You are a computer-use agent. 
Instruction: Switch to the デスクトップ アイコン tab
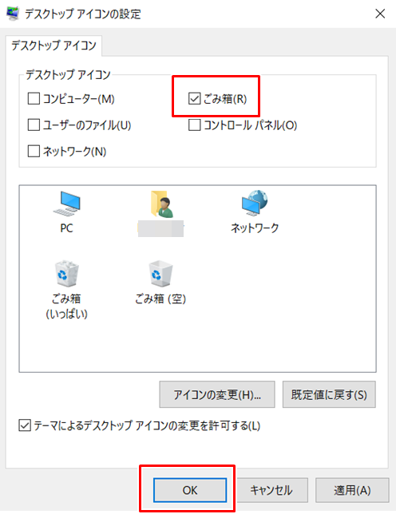click(53, 45)
